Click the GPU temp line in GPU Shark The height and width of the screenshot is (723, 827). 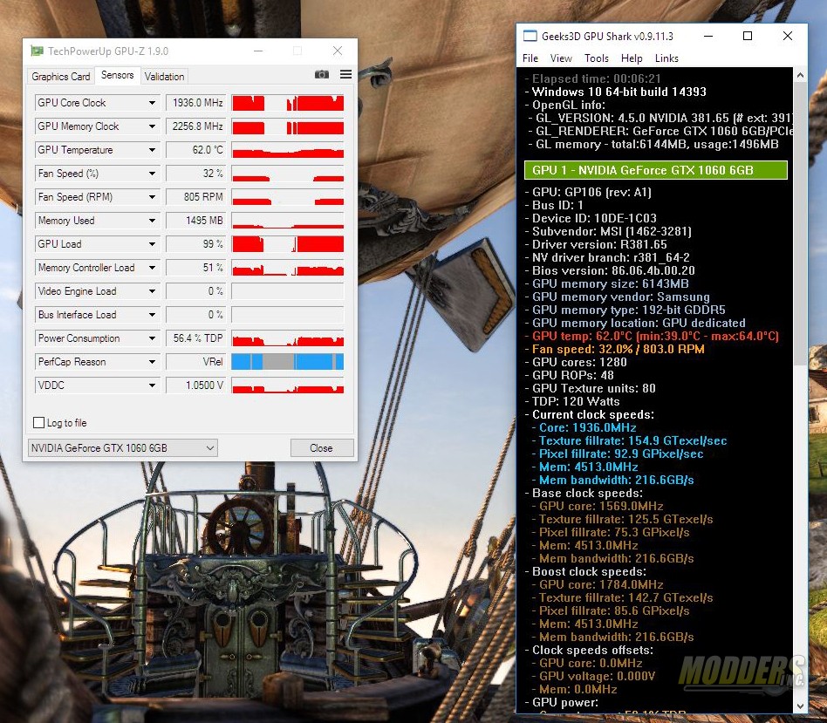pos(652,336)
